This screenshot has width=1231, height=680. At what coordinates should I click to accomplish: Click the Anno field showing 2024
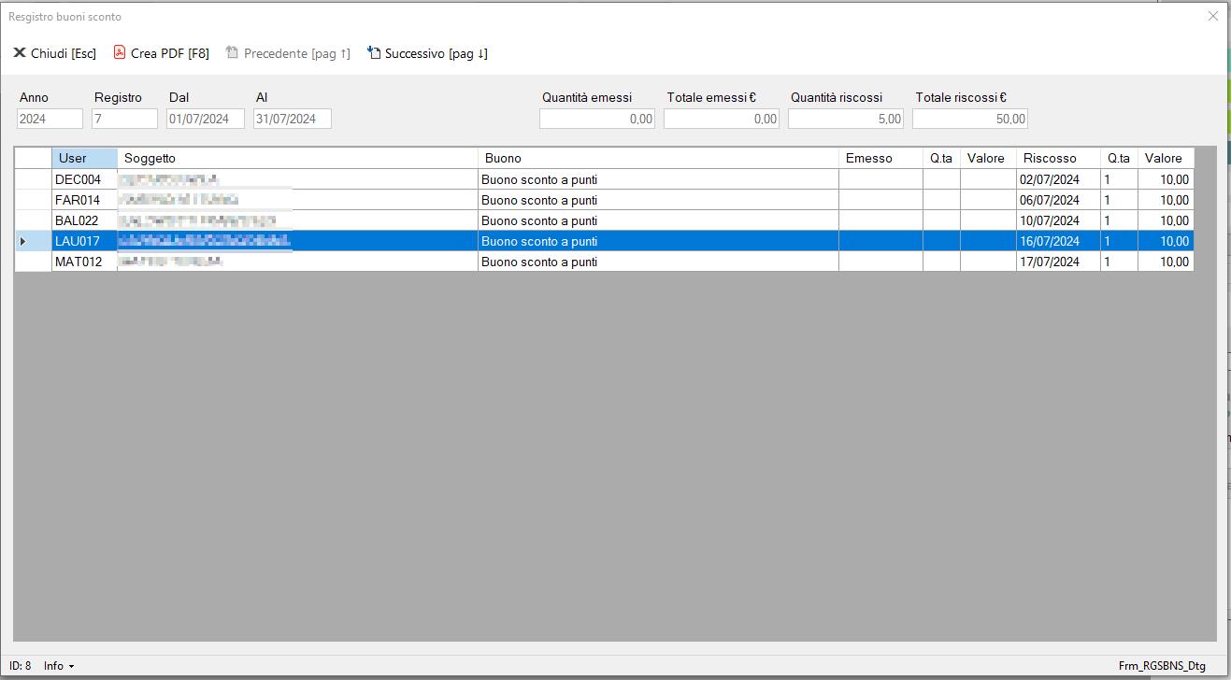50,119
